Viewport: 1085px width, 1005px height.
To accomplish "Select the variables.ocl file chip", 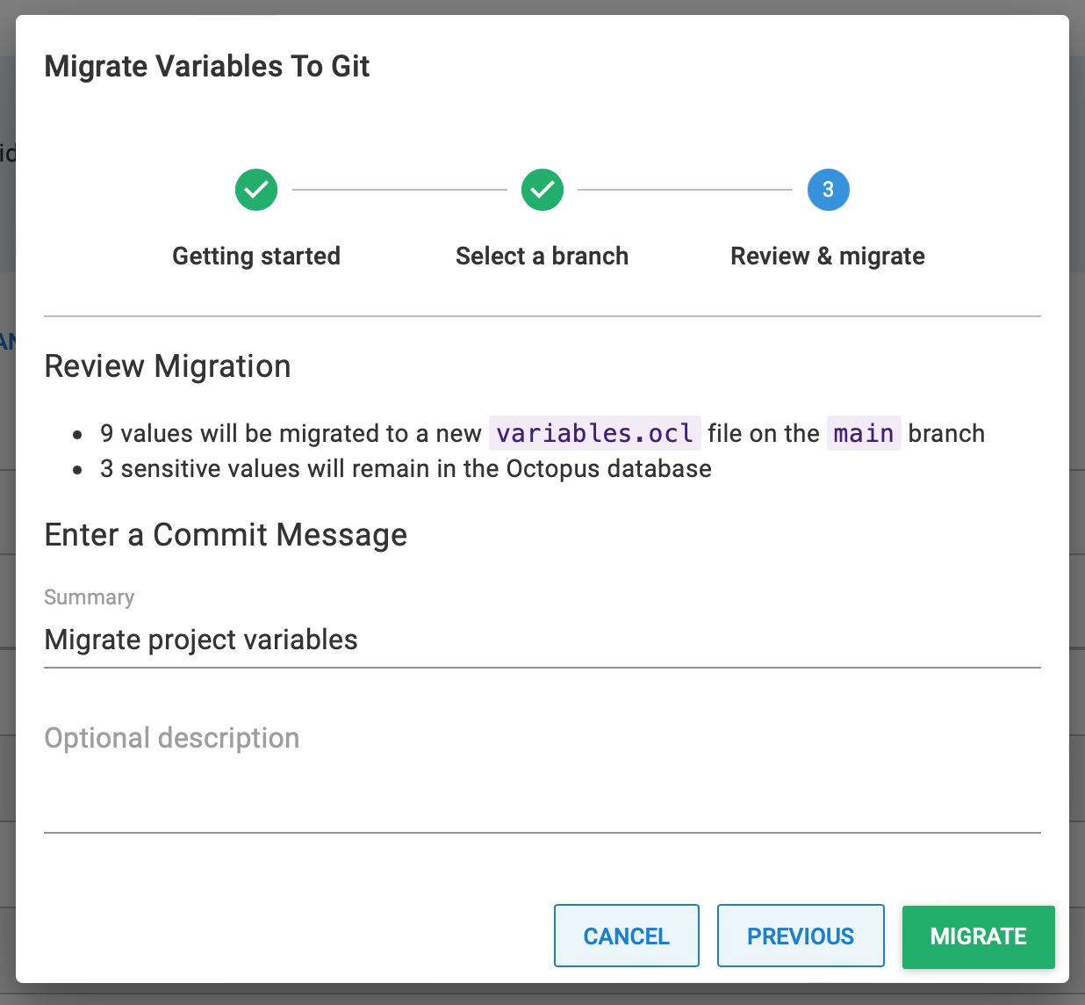I will [x=594, y=432].
